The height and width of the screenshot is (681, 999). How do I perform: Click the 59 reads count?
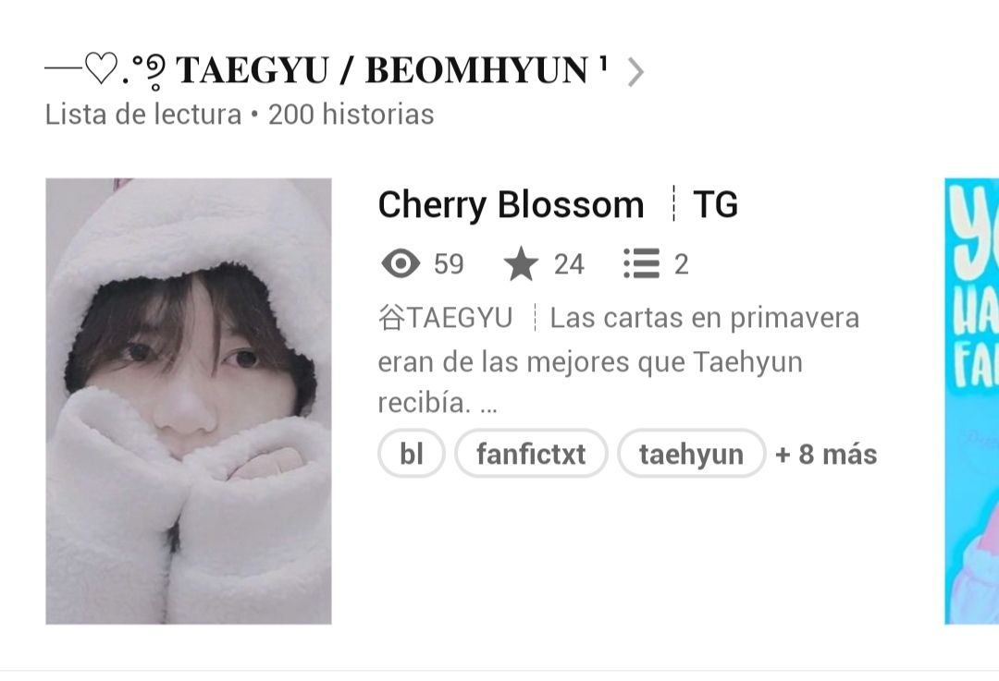[449, 264]
